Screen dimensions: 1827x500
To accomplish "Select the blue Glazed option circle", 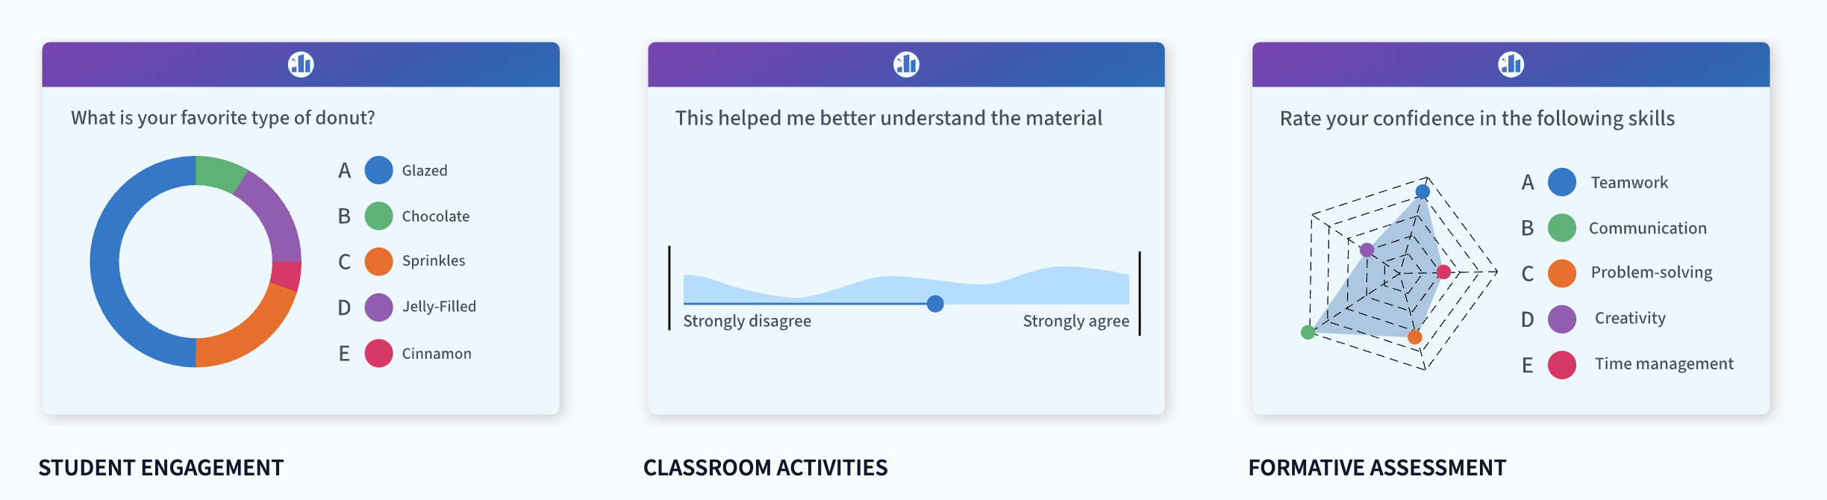I will [378, 170].
